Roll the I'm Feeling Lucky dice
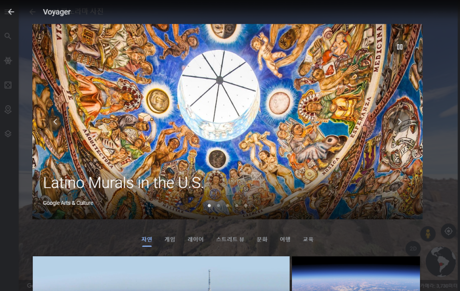The image size is (460, 291). click(8, 85)
